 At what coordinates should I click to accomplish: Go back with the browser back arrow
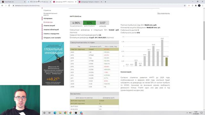tap(2, 6)
